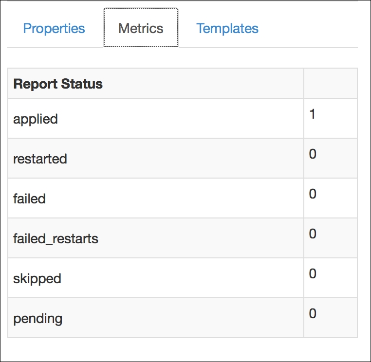Click the pending count value

[313, 314]
